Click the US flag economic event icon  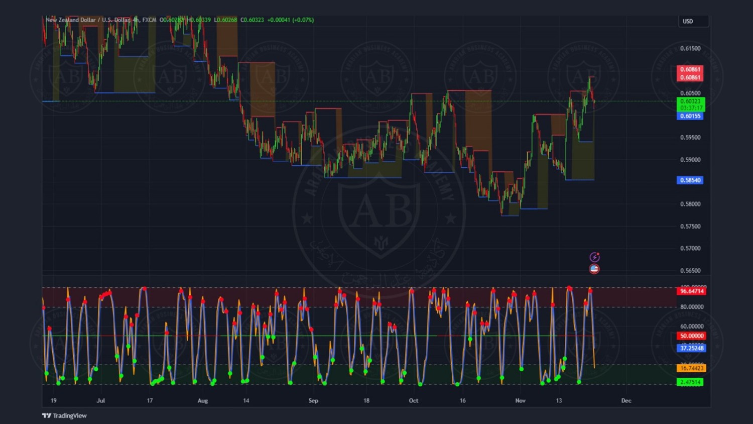[594, 269]
